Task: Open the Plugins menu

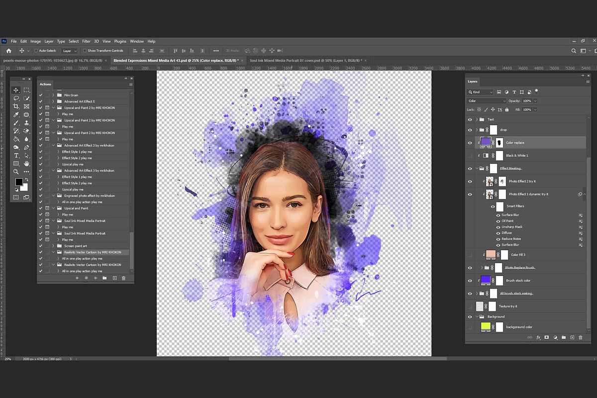Action: pyautogui.click(x=120, y=41)
